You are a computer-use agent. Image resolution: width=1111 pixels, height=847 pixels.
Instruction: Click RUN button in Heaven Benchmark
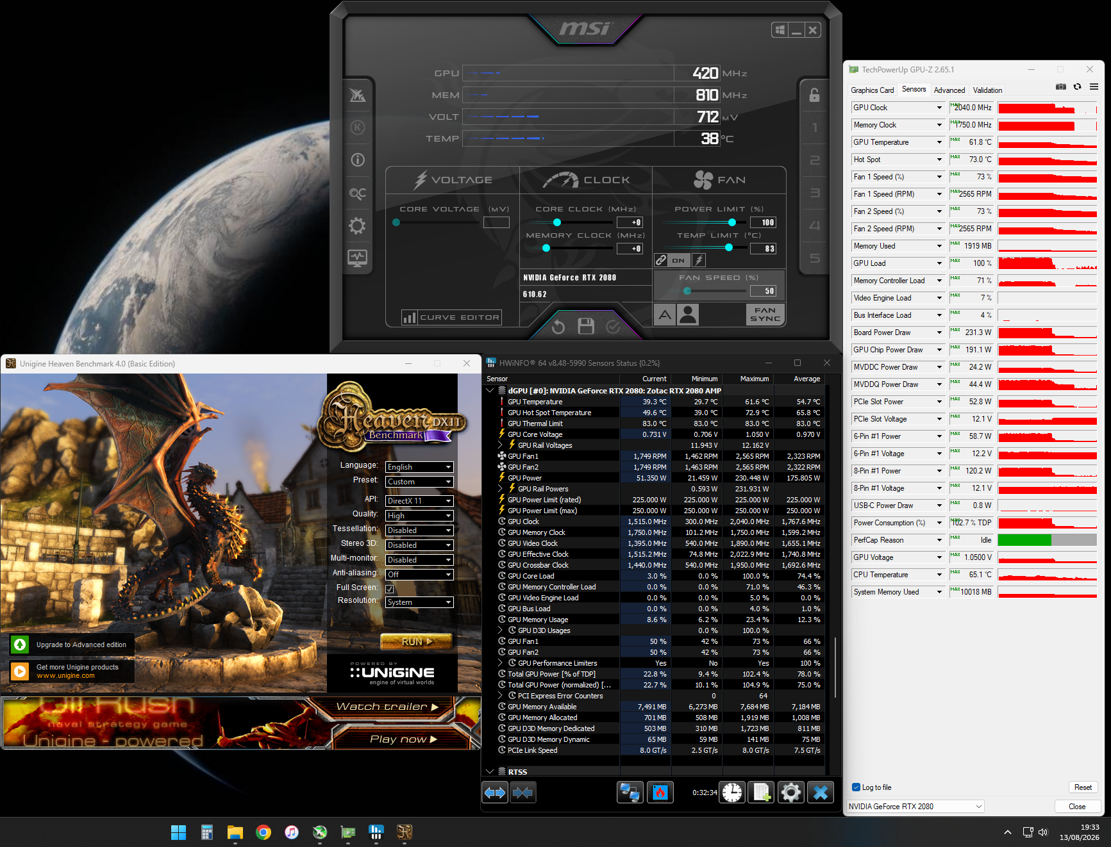[x=417, y=641]
